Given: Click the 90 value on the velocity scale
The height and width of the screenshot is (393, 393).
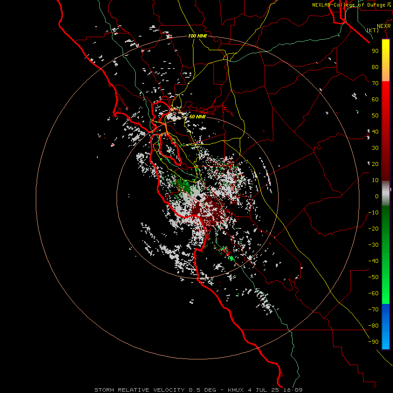Looking at the screenshot, I should (375, 51).
